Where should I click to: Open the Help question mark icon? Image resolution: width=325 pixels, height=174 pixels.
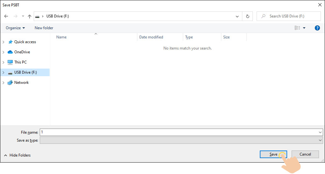[x=317, y=28]
